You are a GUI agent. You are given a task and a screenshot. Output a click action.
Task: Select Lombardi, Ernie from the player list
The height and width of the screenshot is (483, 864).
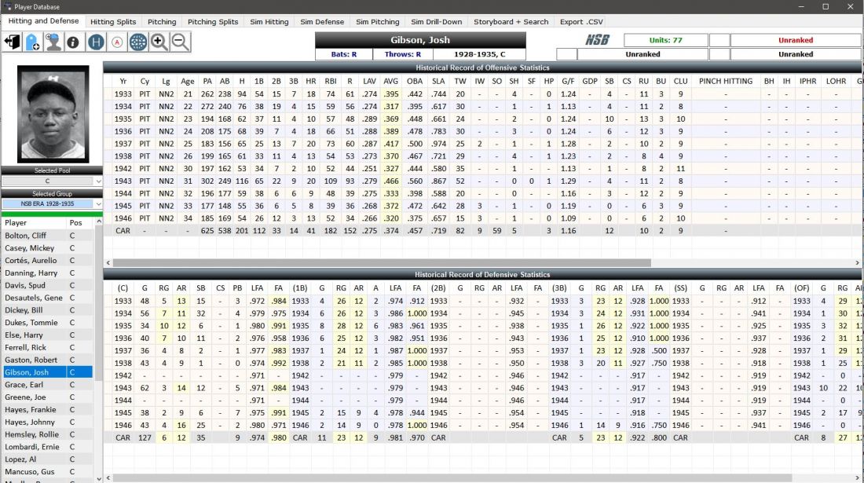pos(33,447)
